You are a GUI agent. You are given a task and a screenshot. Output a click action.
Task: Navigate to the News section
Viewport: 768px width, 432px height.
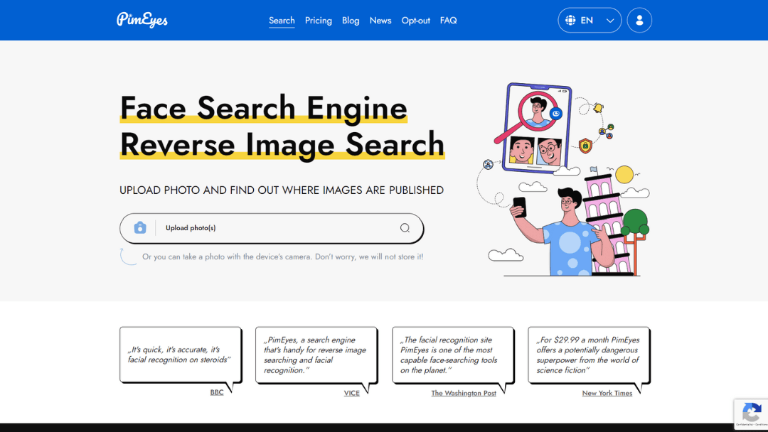pos(380,21)
